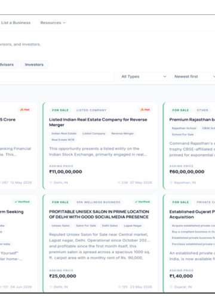Open the Newest first sort dropdown
215x301 pixels.
point(193,76)
